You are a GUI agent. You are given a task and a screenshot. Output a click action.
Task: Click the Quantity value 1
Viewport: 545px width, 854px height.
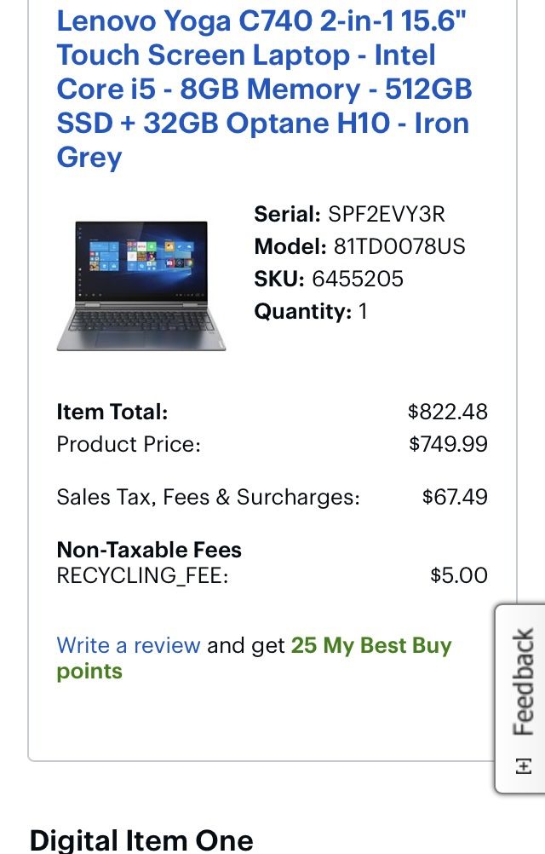363,312
